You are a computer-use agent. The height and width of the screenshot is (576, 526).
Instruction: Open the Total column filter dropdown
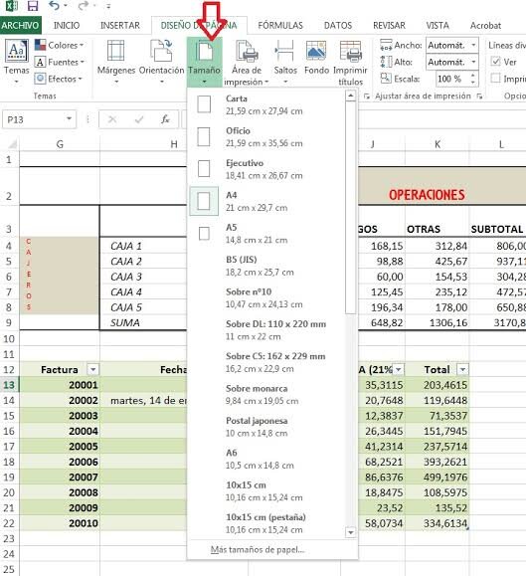(463, 369)
